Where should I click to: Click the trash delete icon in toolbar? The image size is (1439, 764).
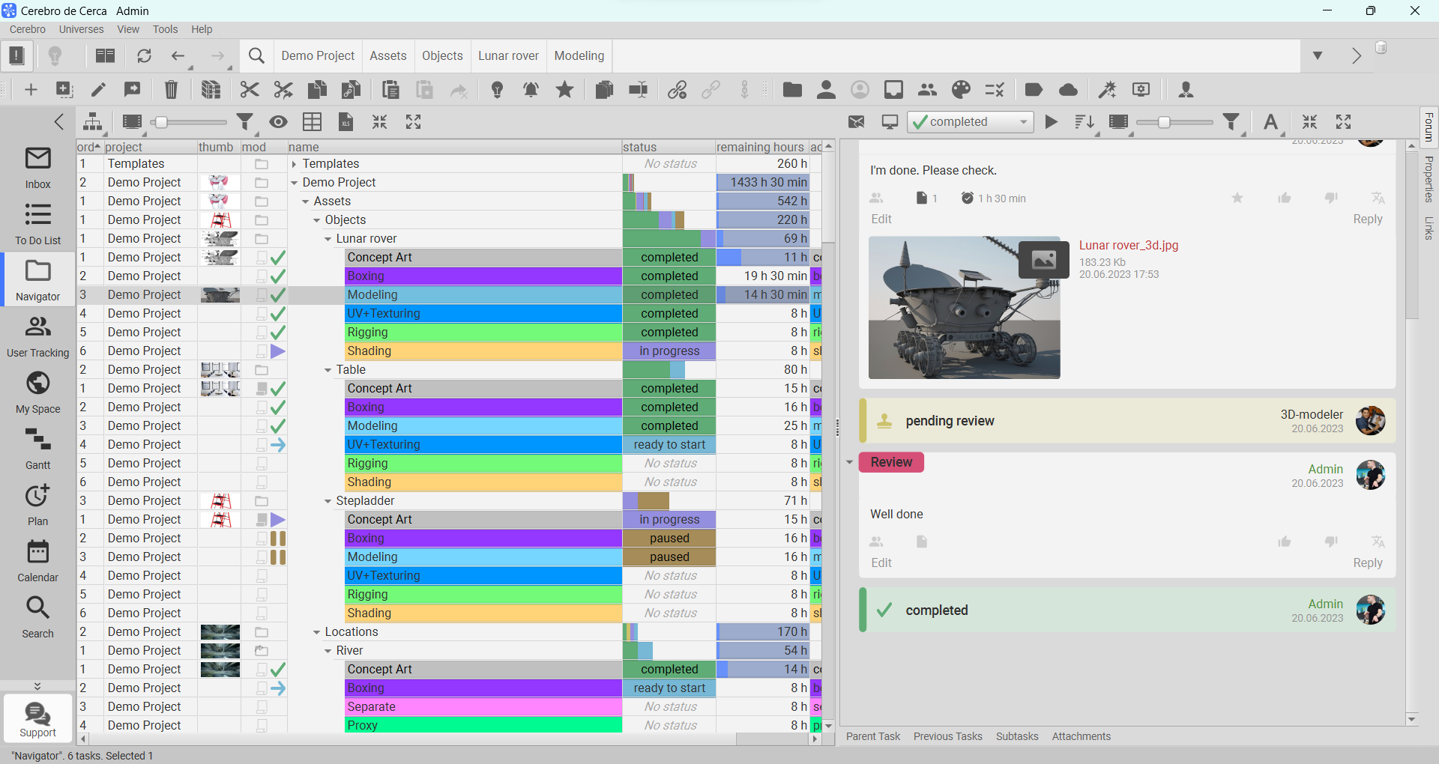pyautogui.click(x=171, y=90)
